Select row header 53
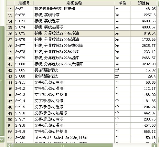 10,138
